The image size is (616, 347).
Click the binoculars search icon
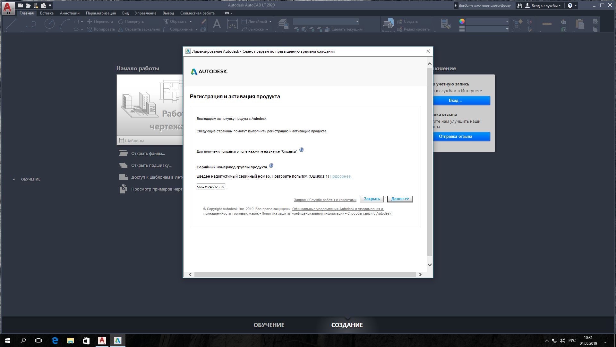click(520, 5)
